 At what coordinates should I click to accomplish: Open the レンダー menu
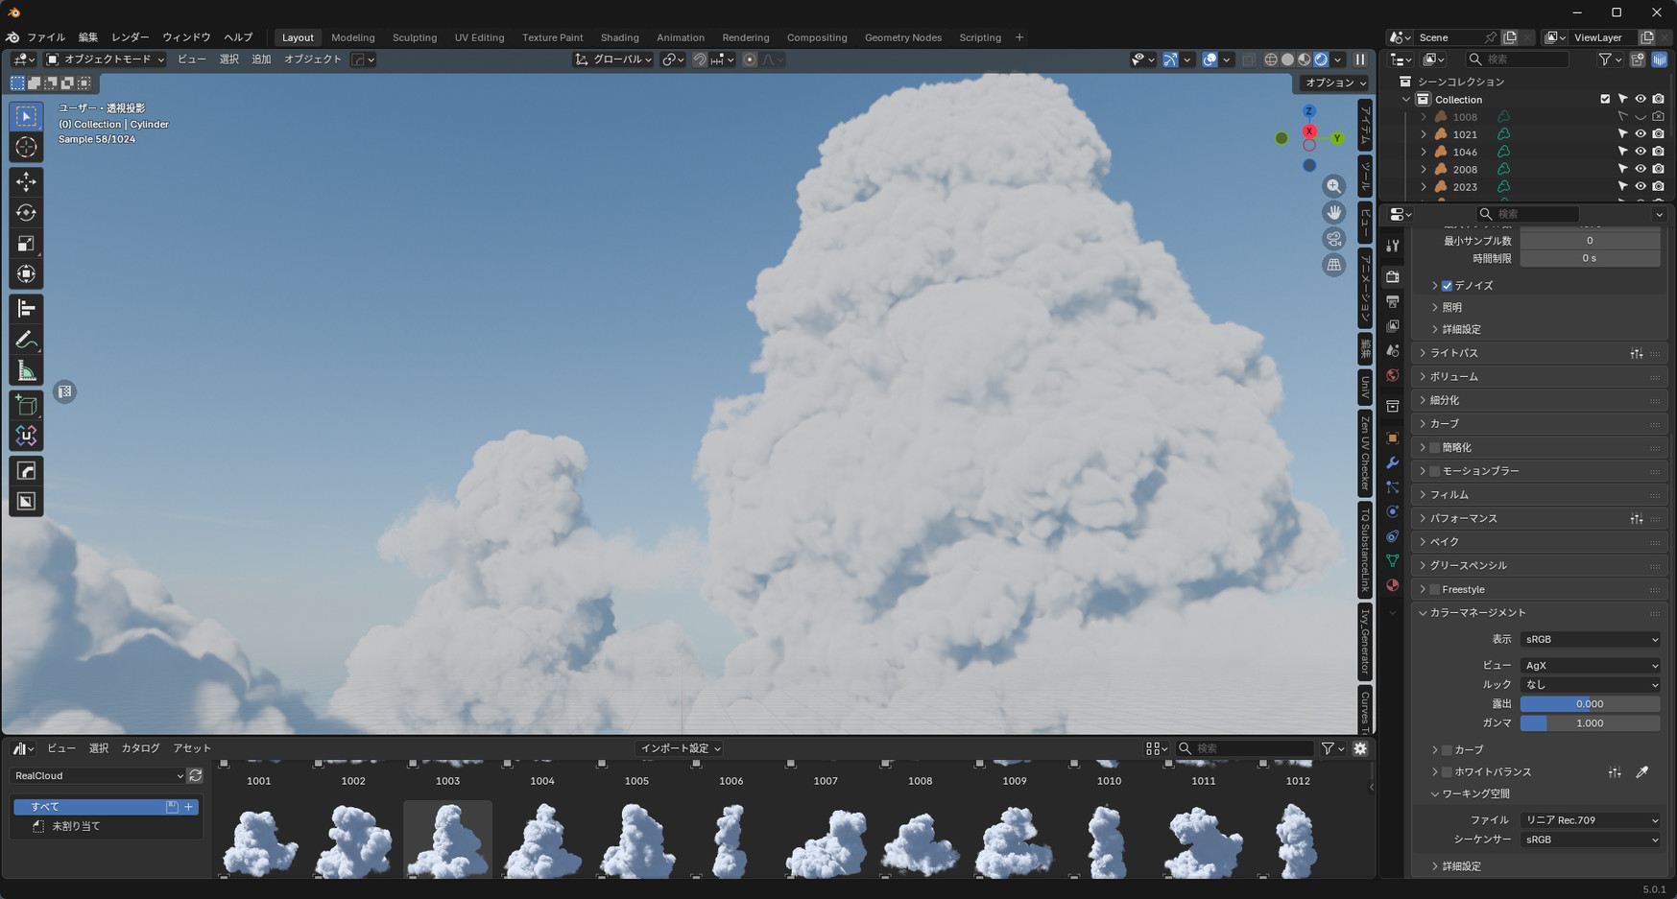point(130,37)
